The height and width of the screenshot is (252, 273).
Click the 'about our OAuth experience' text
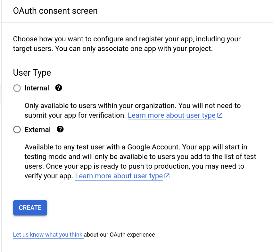[x=120, y=235]
